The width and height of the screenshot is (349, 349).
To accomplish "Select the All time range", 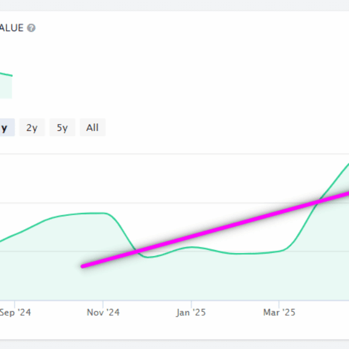I will click(x=92, y=127).
